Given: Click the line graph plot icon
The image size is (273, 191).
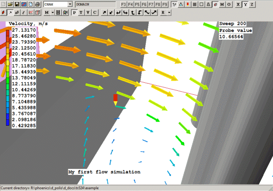Looking at the screenshot, I should [30, 12].
